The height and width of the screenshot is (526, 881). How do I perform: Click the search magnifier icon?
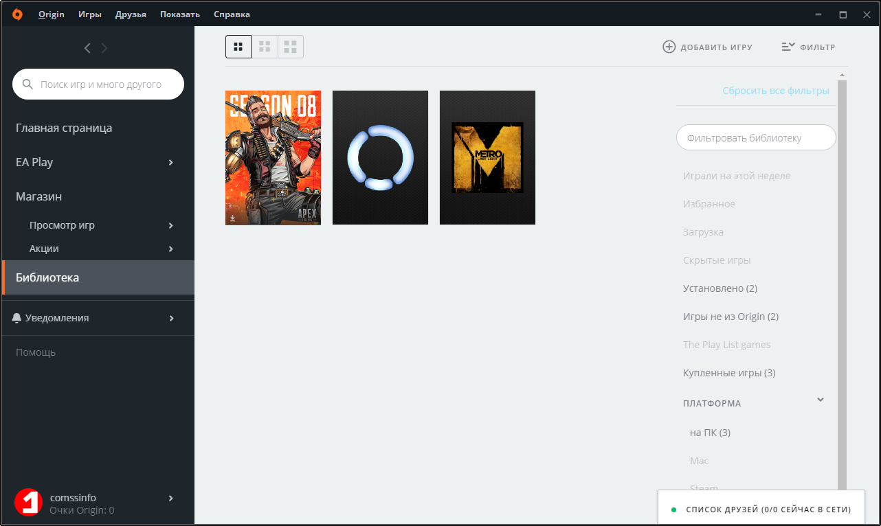tap(28, 84)
